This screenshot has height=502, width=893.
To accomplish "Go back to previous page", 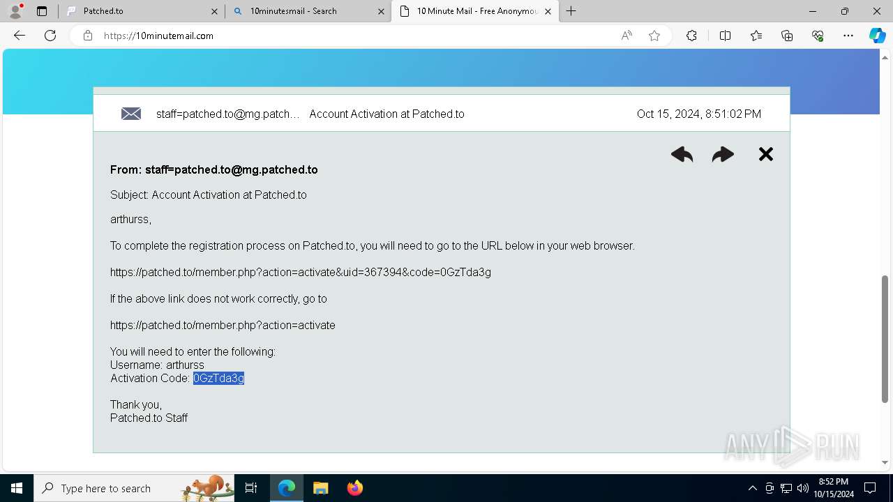I will (20, 36).
